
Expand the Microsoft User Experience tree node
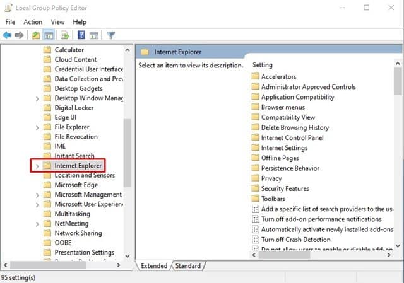coord(37,205)
